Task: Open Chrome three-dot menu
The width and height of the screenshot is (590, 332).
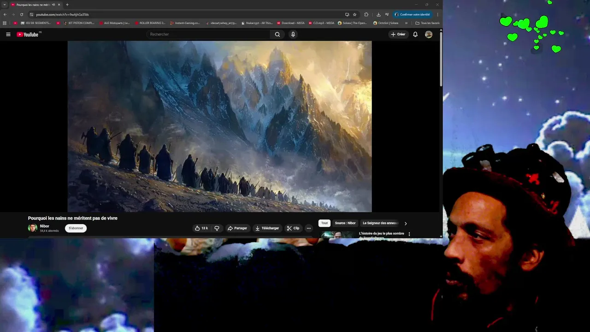Action: point(437,14)
